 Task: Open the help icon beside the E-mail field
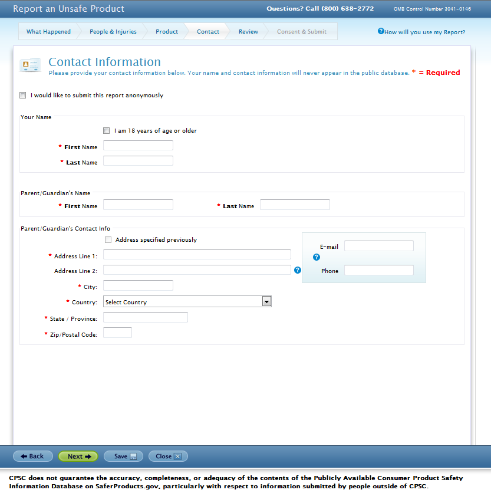(316, 257)
